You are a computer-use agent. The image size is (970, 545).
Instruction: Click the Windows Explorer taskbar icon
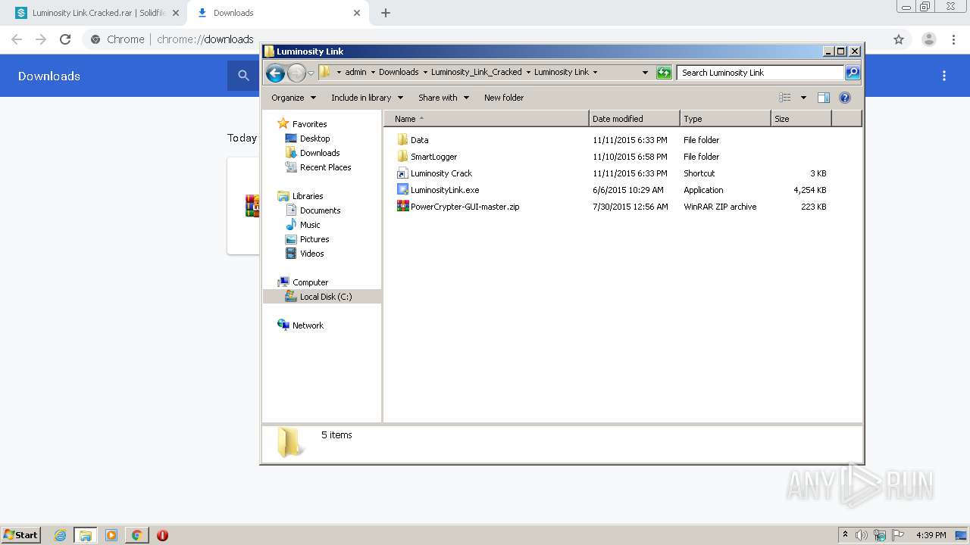point(86,535)
